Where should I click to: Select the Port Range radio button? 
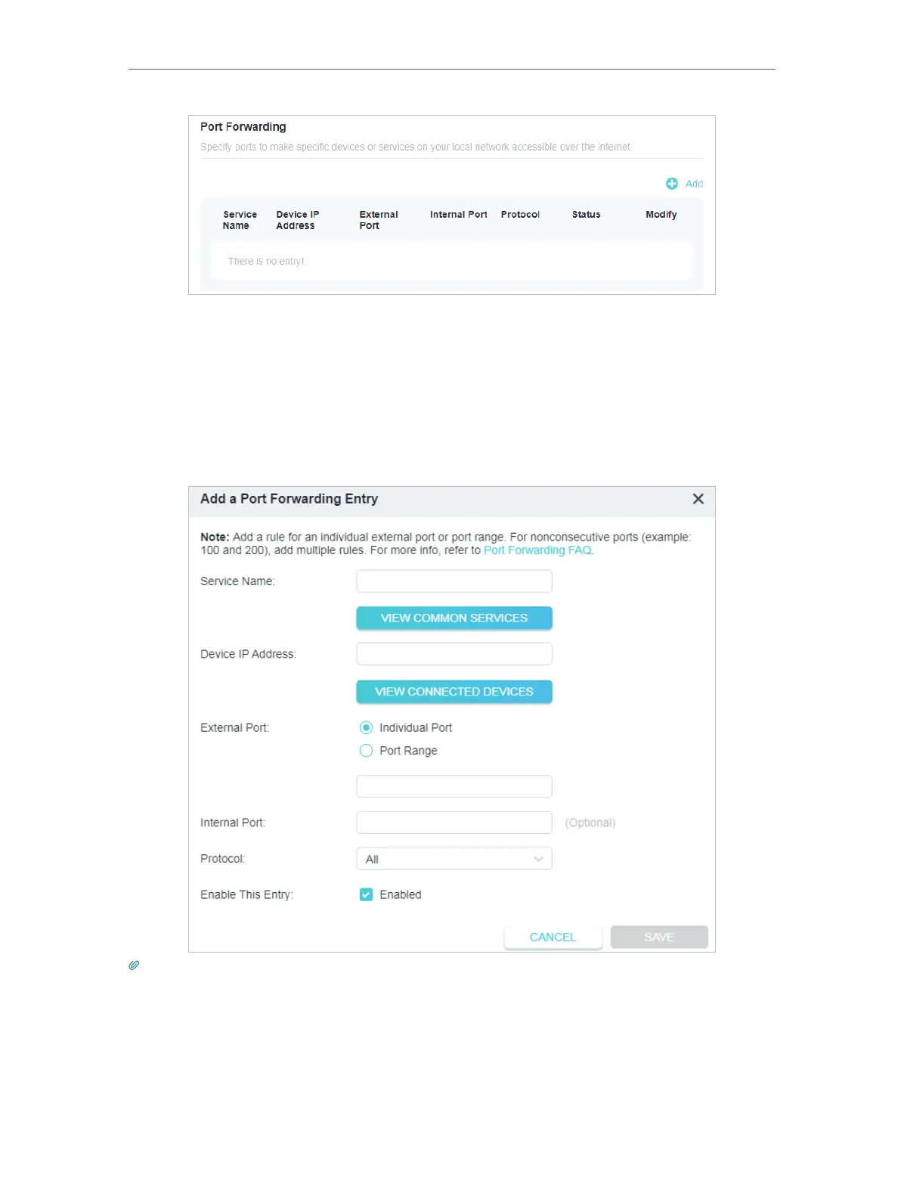(x=367, y=751)
